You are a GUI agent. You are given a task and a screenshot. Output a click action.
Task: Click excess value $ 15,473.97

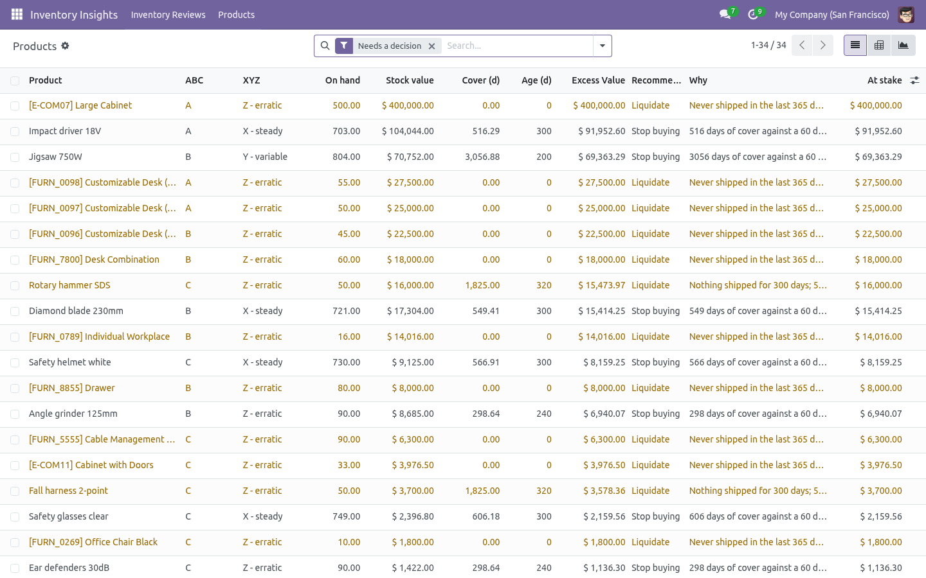pos(601,285)
